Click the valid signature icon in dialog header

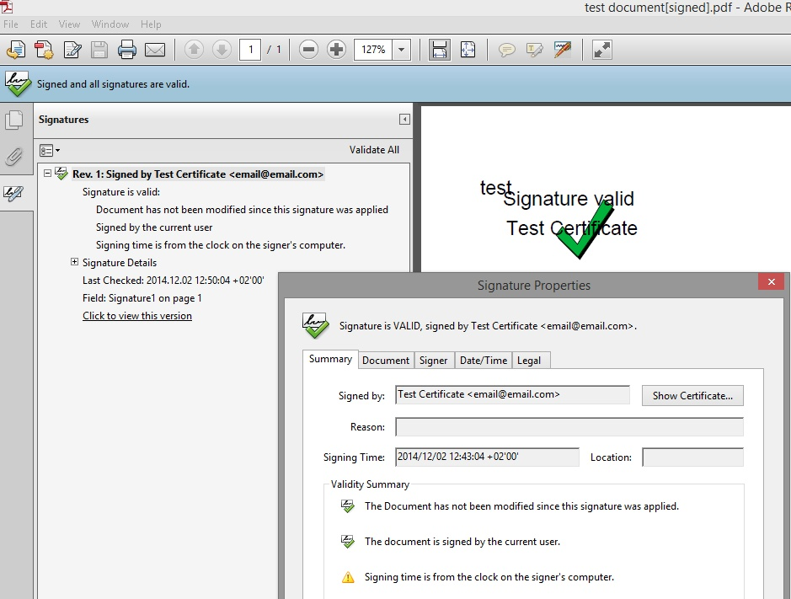coord(315,325)
